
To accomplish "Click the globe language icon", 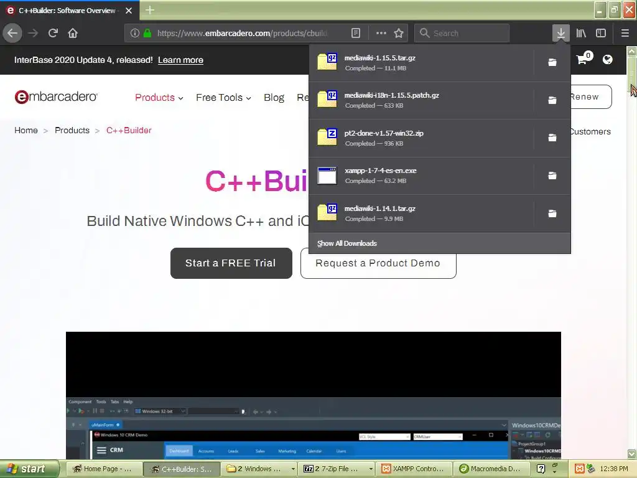I will click(x=607, y=60).
